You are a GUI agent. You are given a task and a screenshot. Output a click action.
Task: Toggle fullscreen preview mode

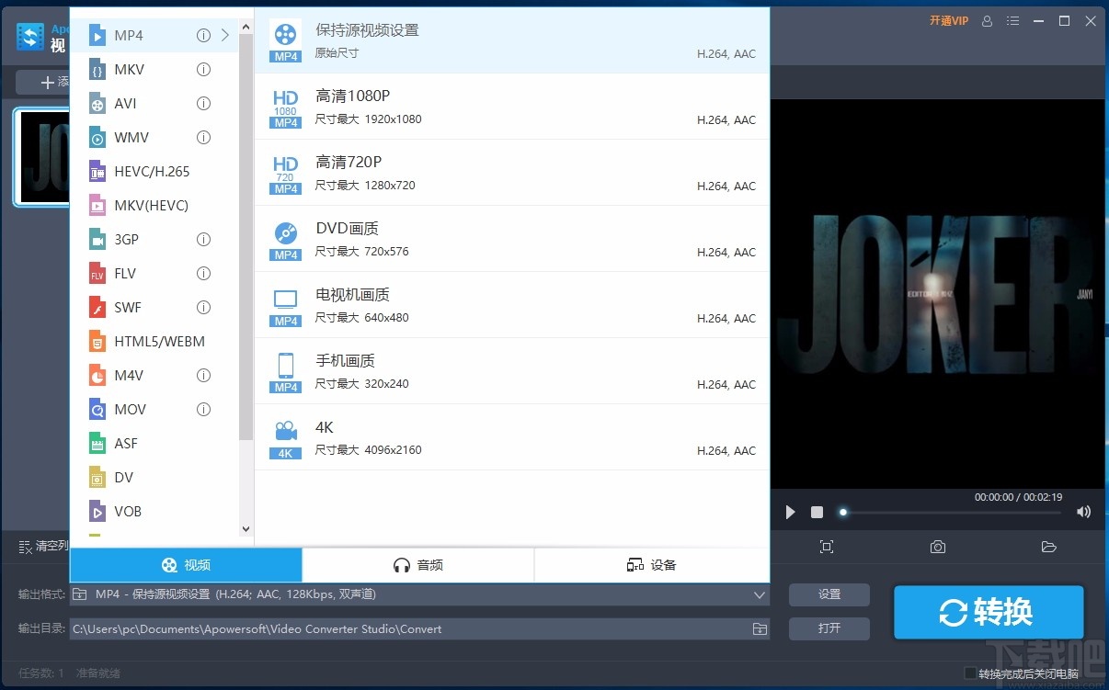click(x=826, y=546)
